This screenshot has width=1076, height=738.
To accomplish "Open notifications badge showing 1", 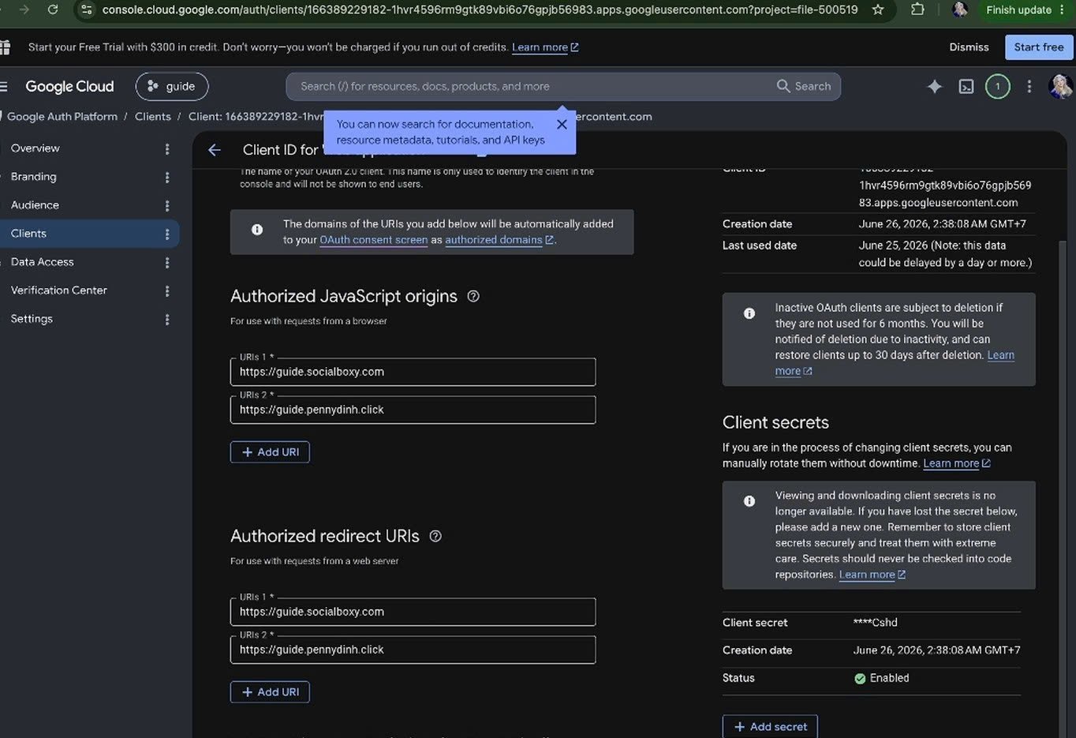I will click(998, 87).
